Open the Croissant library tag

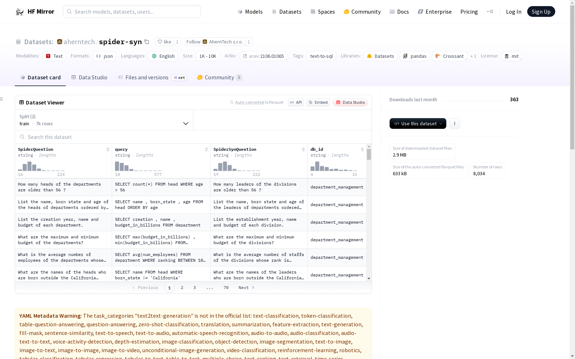pos(450,56)
